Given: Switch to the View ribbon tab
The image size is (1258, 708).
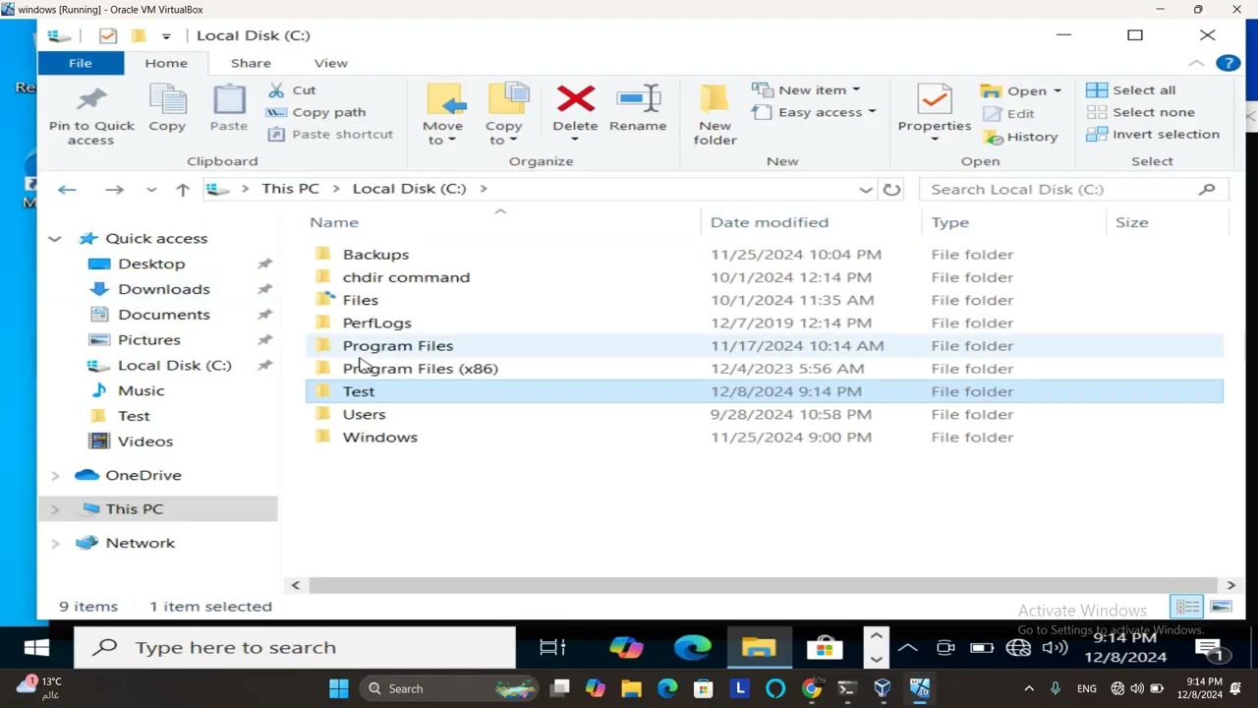Looking at the screenshot, I should (x=330, y=63).
